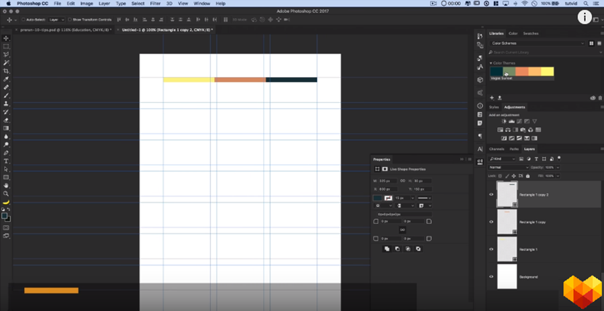Switch to the Channels tab
This screenshot has width=604, height=311.
point(497,149)
